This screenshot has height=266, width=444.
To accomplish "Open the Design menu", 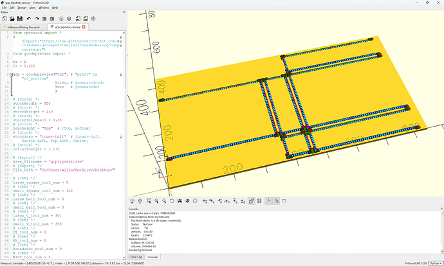I will click(x=22, y=8).
